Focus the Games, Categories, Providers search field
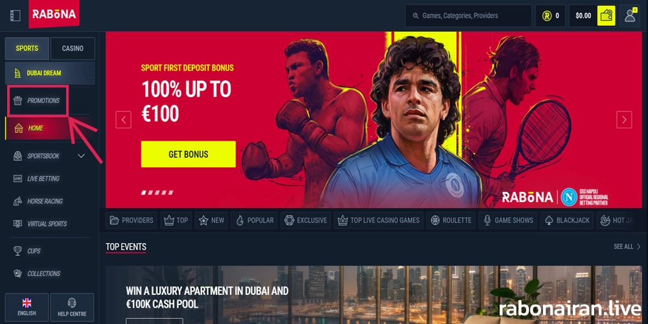The height and width of the screenshot is (324, 648). (469, 16)
